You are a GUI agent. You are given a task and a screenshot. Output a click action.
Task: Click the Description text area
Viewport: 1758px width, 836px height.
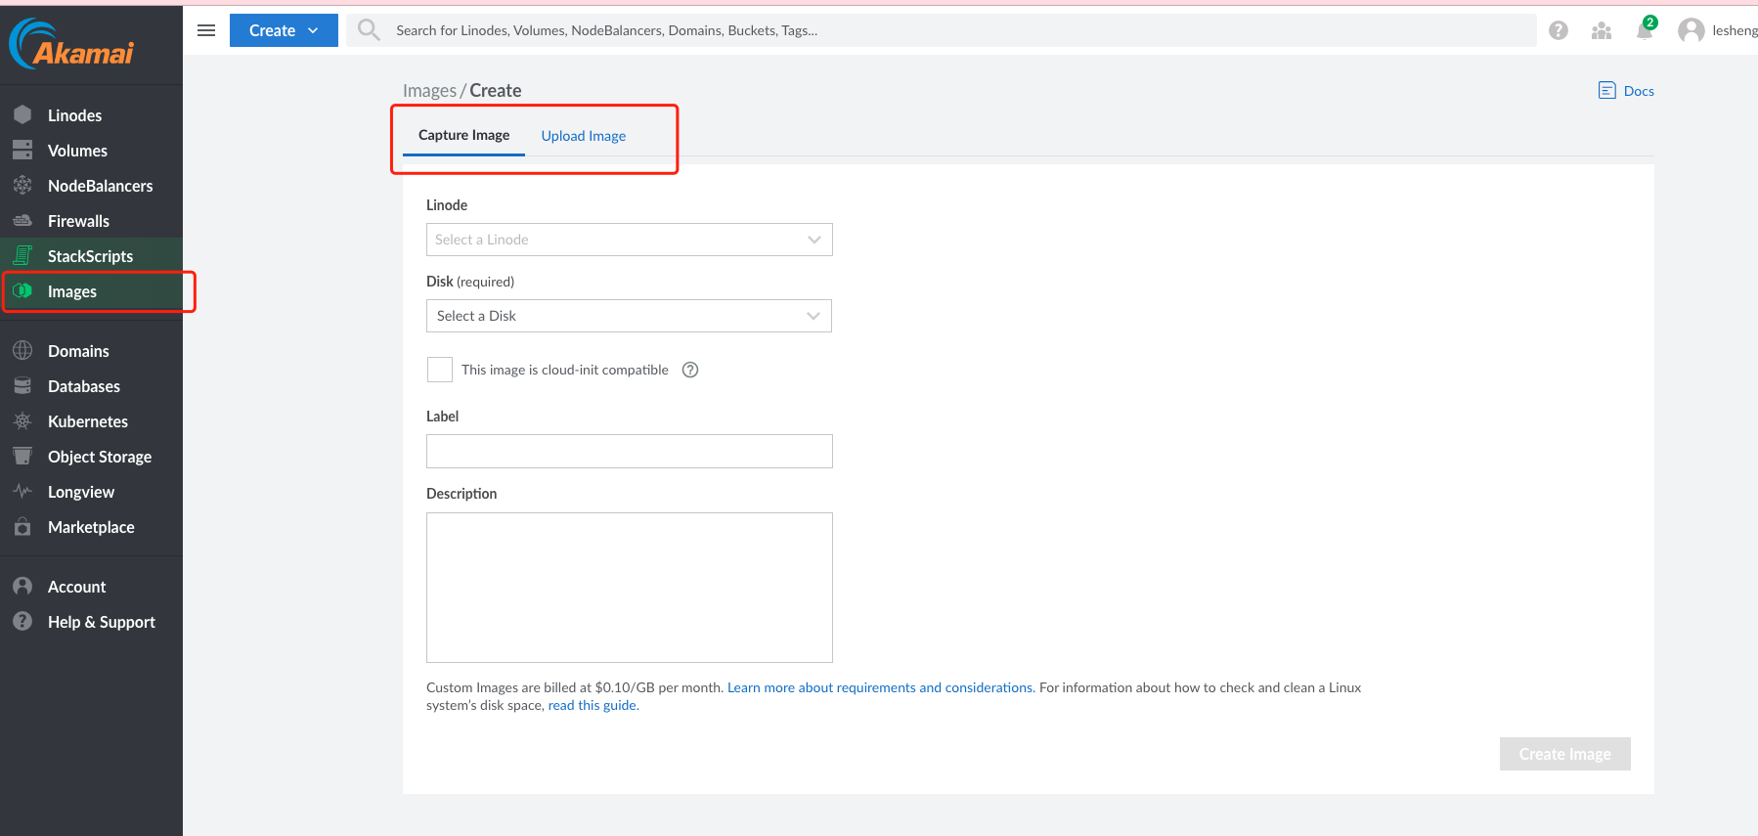(x=630, y=588)
